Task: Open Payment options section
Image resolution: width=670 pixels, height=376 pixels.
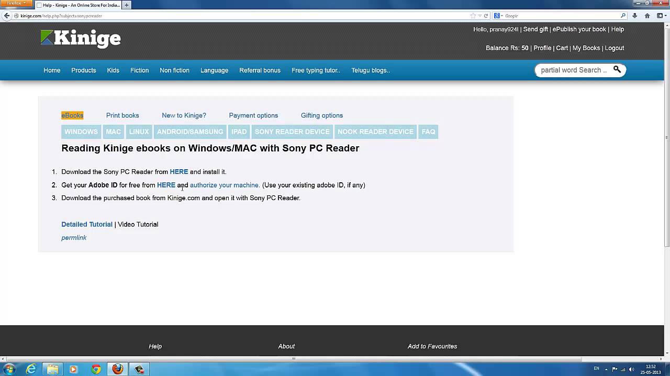Action: pos(253,115)
